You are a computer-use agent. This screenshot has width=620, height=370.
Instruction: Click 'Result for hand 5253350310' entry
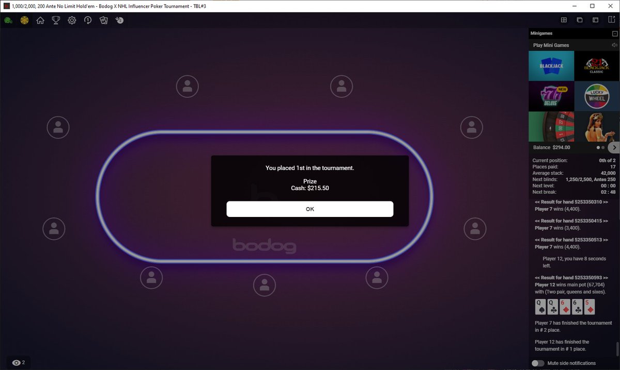(x=571, y=201)
